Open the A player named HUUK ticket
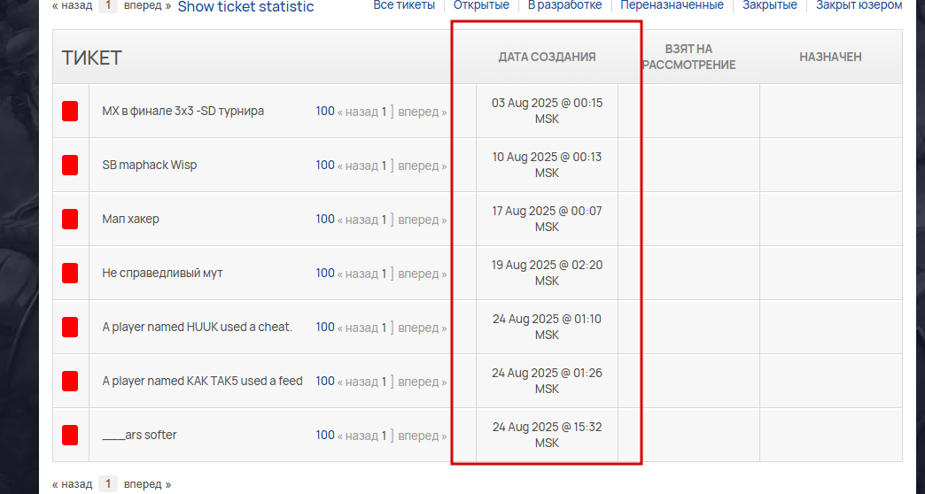The width and height of the screenshot is (925, 494). coord(197,328)
